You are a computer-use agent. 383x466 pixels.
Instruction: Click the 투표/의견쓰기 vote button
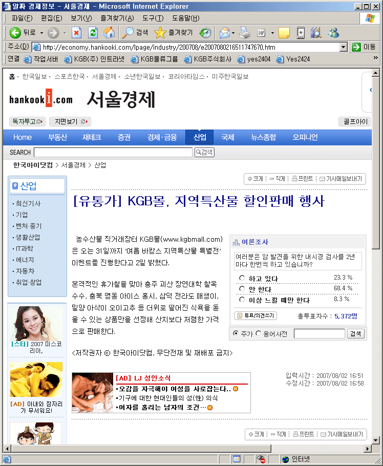[x=256, y=315]
